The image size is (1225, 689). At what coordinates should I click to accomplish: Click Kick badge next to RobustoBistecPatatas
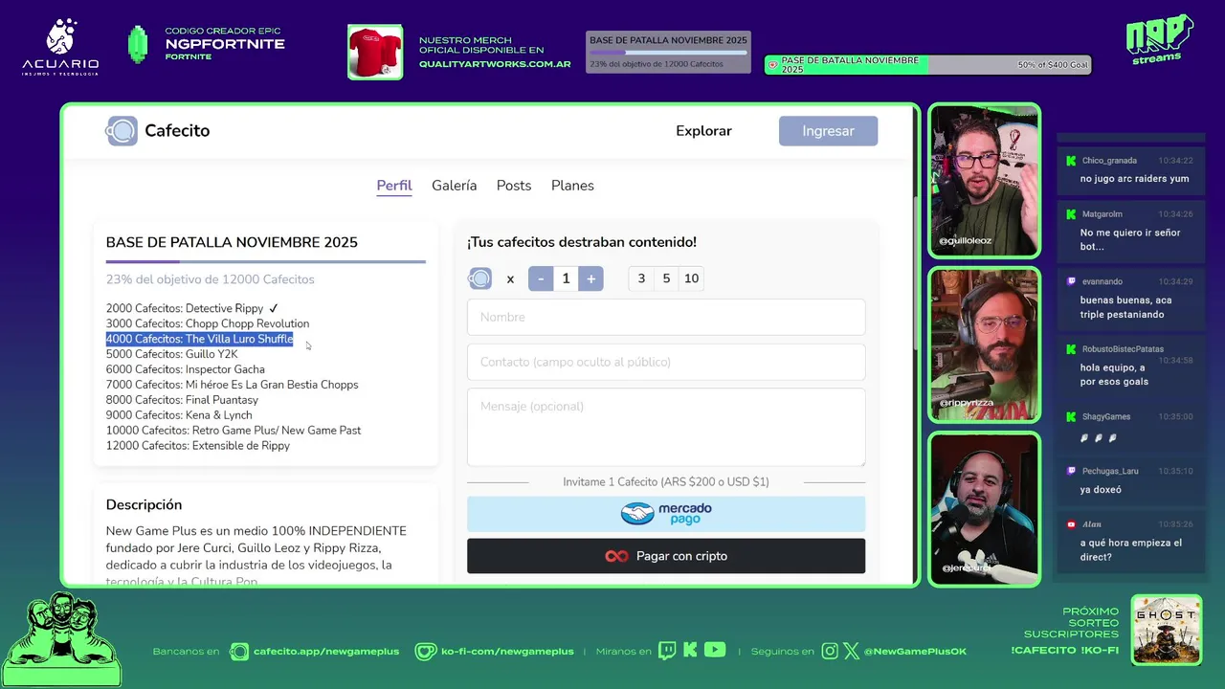pos(1071,349)
